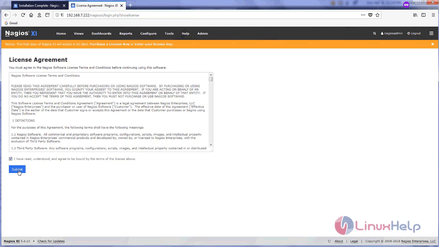The image size is (439, 247).
Task: Go back using the browser back arrow
Action: click(x=6, y=15)
